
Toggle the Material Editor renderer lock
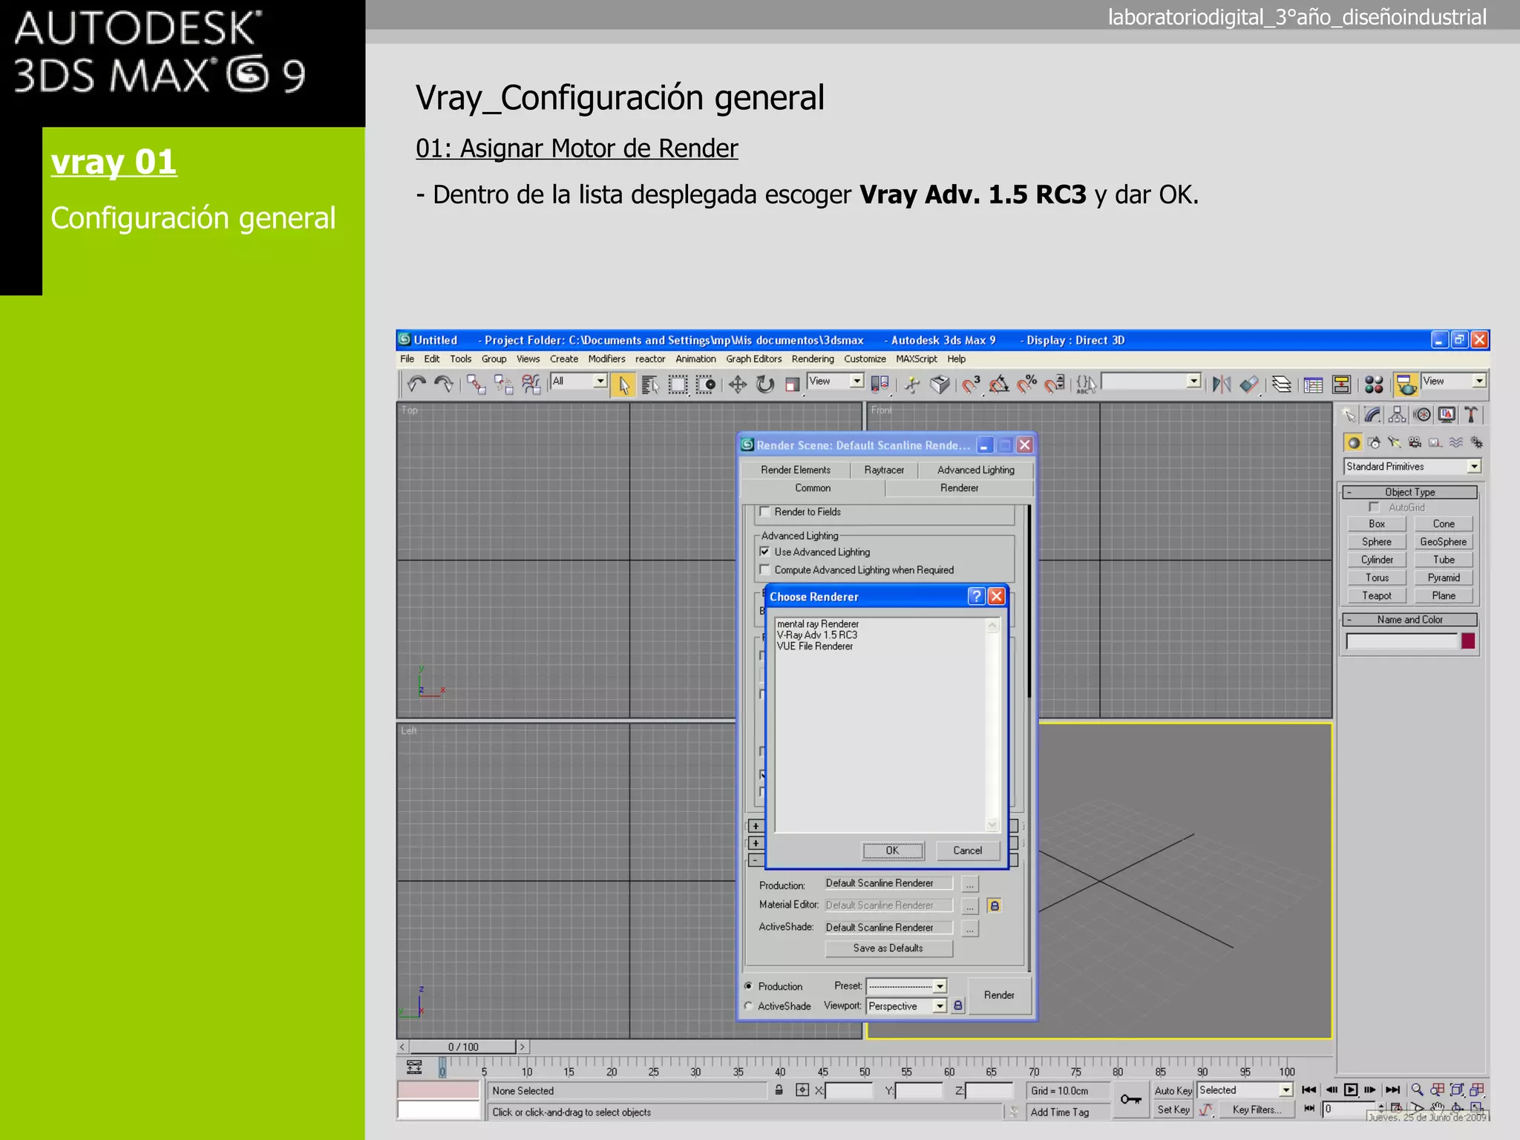995,905
